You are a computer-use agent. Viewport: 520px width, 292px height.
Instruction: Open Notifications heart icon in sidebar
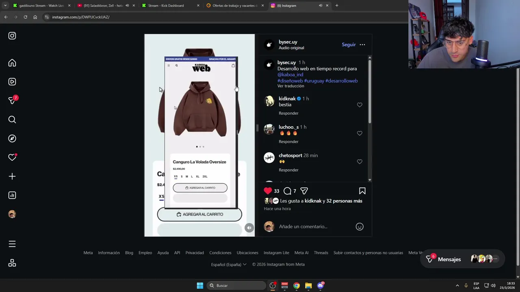12,157
